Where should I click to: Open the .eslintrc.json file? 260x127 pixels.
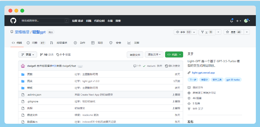(x=34, y=95)
